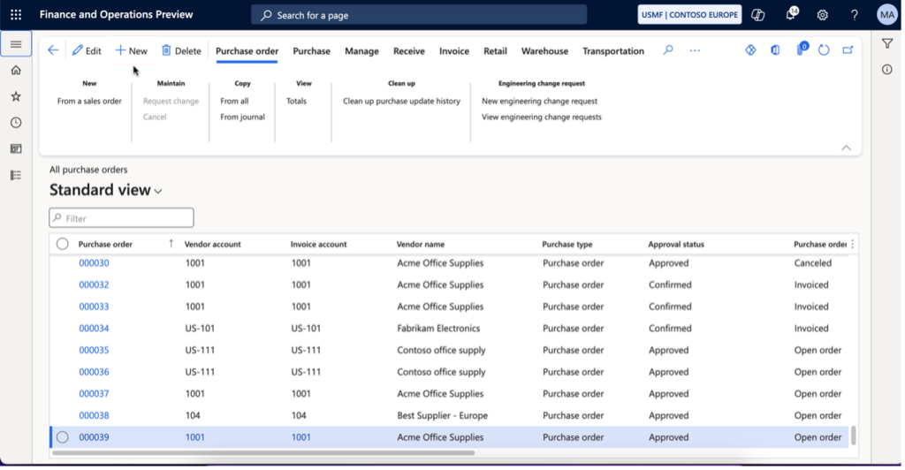Click New engineering change request
The image size is (905, 470).
click(x=540, y=101)
